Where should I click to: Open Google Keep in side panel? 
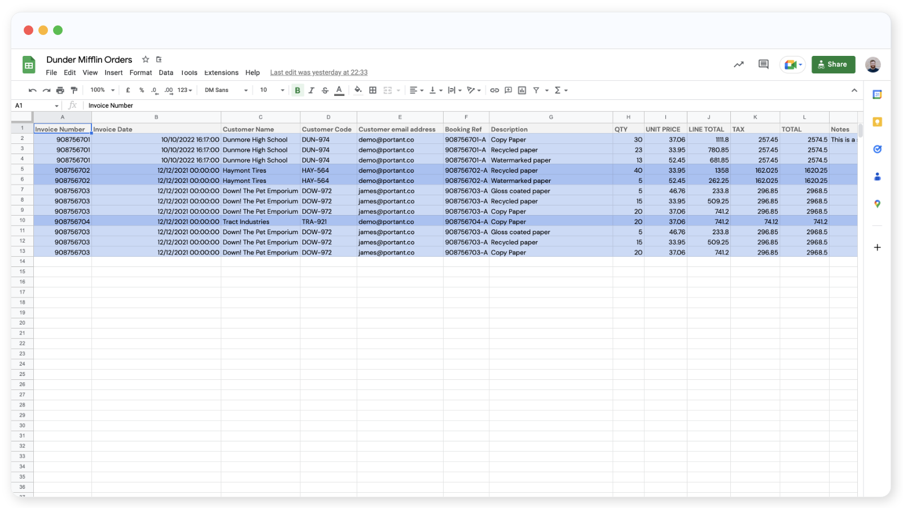[x=877, y=122]
